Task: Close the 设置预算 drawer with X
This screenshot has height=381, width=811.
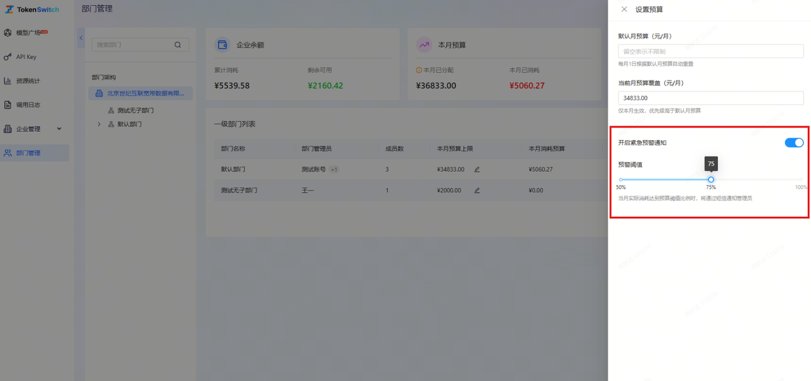Action: tap(624, 10)
